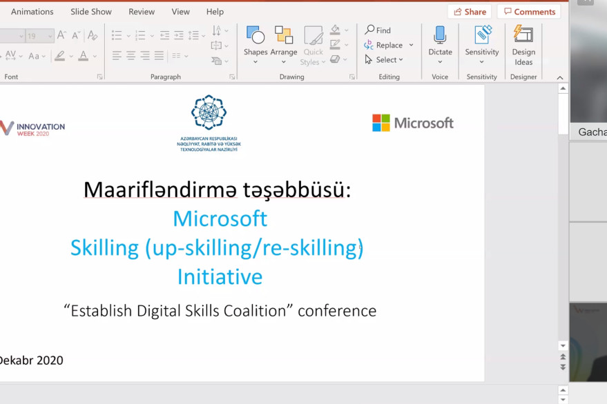This screenshot has height=404, width=607.
Task: Open the Drawing group dialog launcher
Action: (352, 77)
